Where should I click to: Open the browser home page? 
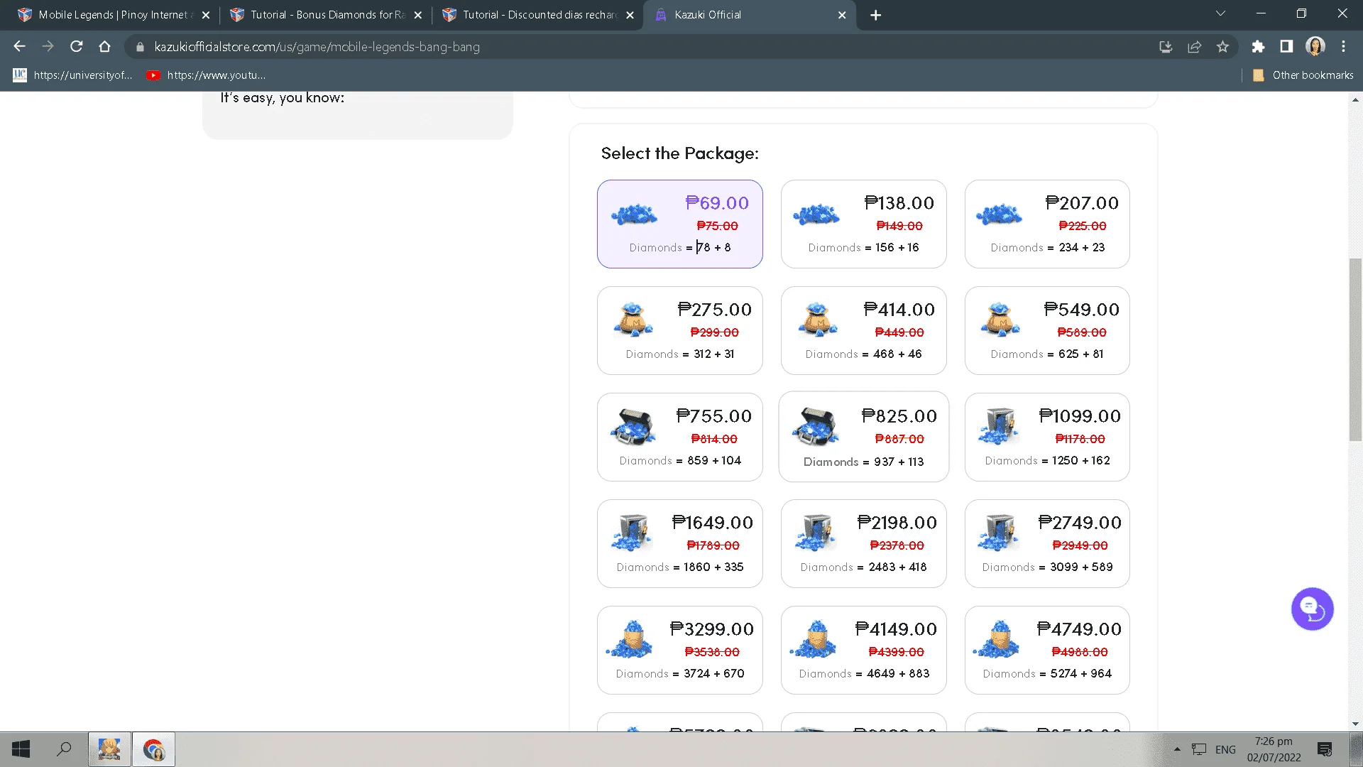pos(105,47)
